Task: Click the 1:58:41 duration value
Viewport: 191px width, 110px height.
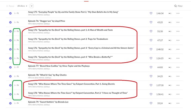Action: point(160,94)
